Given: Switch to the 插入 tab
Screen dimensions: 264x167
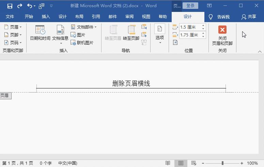Looking at the screenshot, I should 46,16.
